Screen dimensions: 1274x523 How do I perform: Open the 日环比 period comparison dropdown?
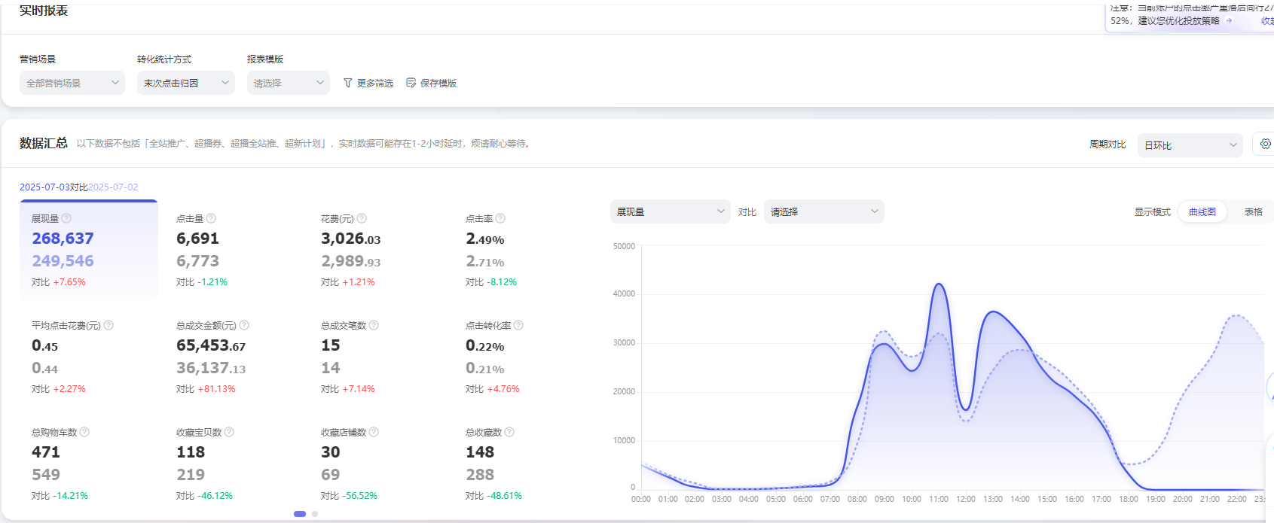[1190, 145]
